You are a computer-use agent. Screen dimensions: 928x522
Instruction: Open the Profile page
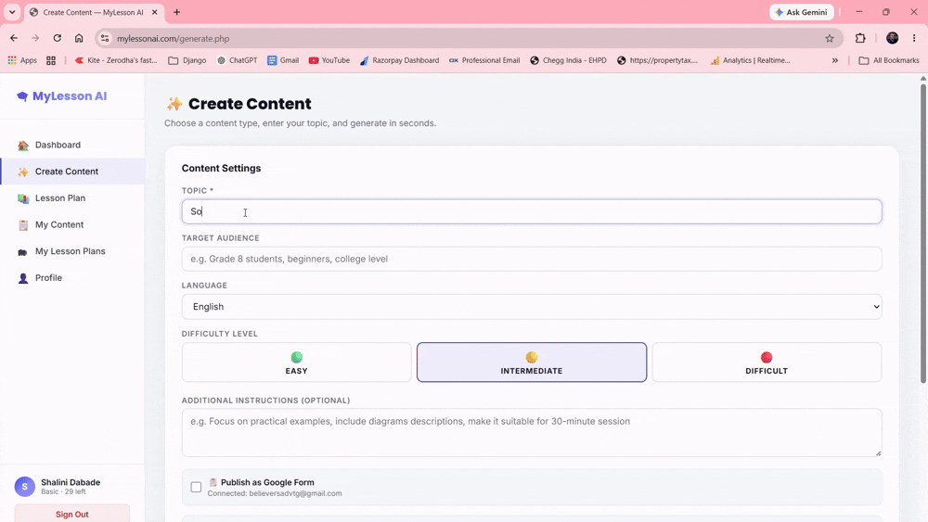tap(72, 278)
